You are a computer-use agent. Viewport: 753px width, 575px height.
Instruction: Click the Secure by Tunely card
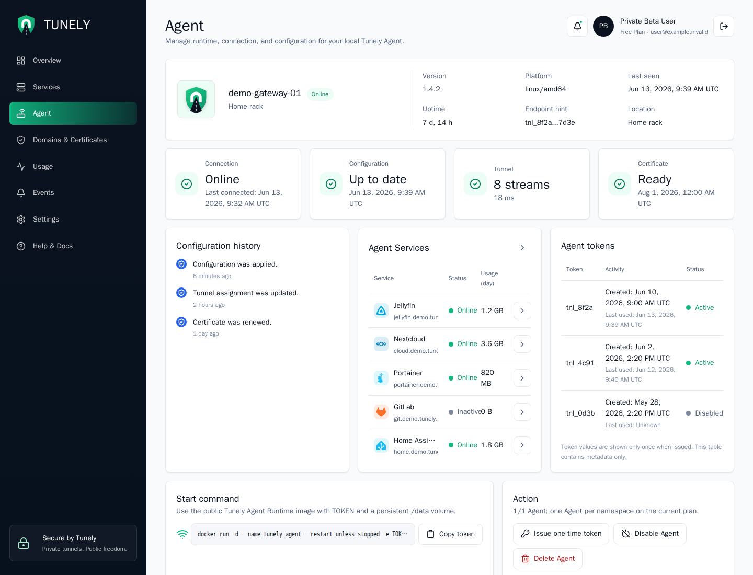coord(73,543)
